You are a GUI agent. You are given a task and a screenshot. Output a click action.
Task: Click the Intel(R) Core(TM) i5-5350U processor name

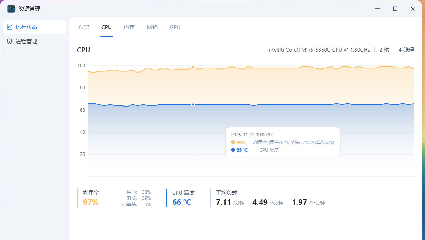[x=319, y=50]
